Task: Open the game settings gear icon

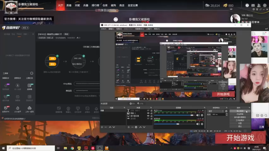Action: click(265, 5)
